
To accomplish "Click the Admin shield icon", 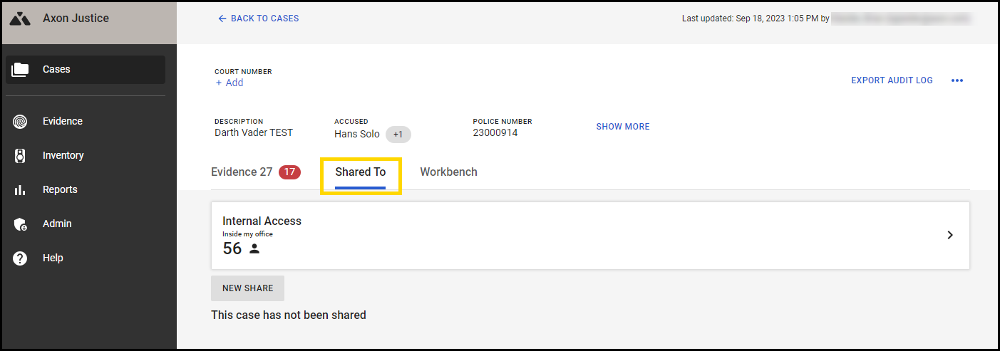I will point(20,224).
